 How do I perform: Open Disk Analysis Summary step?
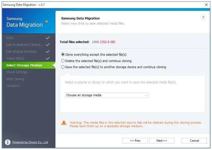[21, 52]
